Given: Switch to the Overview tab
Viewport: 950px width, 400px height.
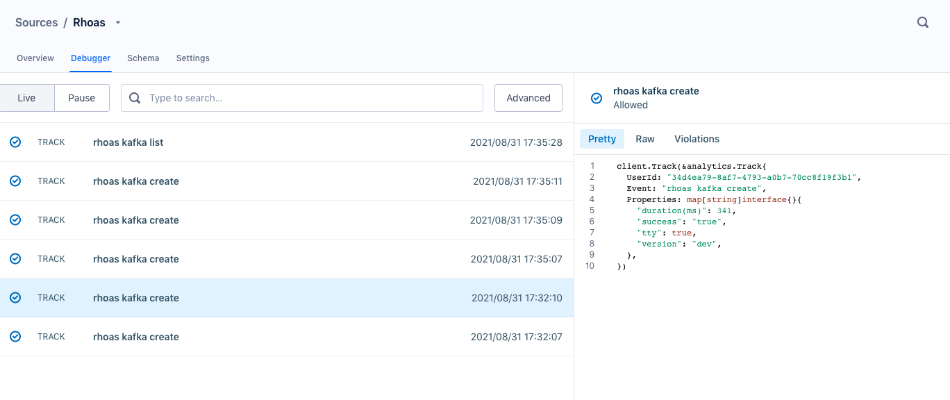Looking at the screenshot, I should [x=35, y=58].
